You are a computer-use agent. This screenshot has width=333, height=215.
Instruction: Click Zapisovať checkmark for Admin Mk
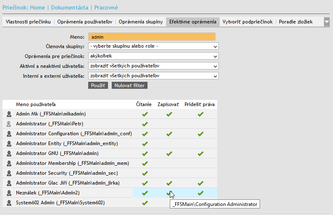(168, 114)
